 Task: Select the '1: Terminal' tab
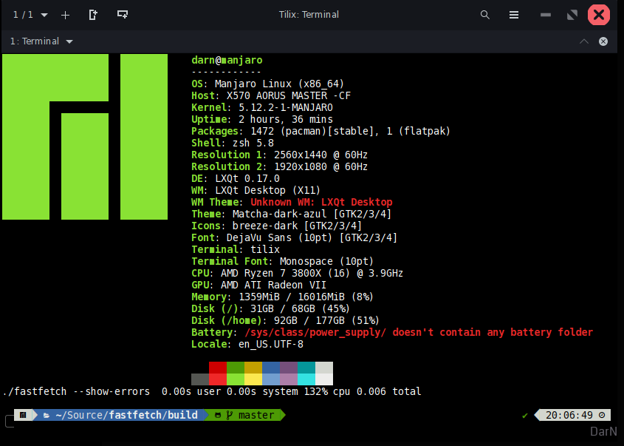click(x=35, y=41)
